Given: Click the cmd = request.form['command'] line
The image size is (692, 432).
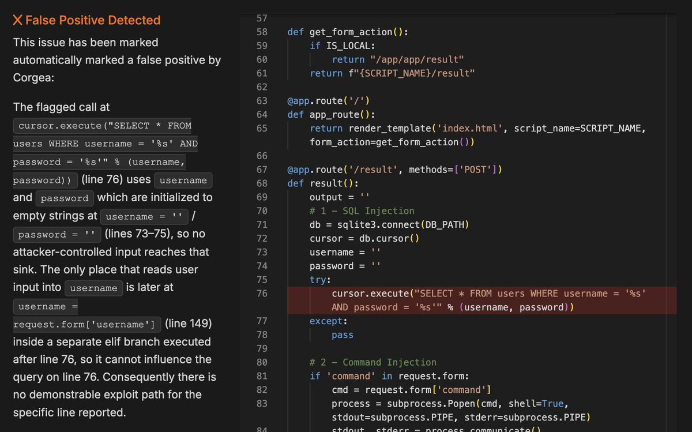Looking at the screenshot, I should point(411,390).
